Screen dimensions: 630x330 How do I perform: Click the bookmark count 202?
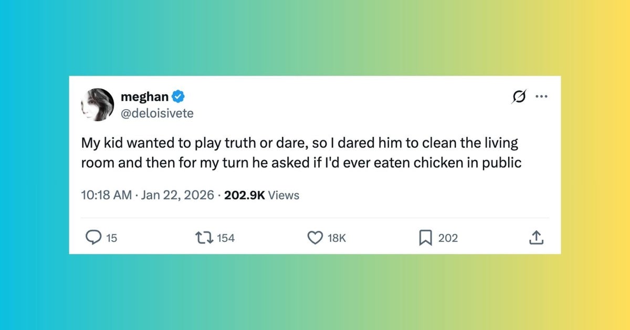click(448, 238)
